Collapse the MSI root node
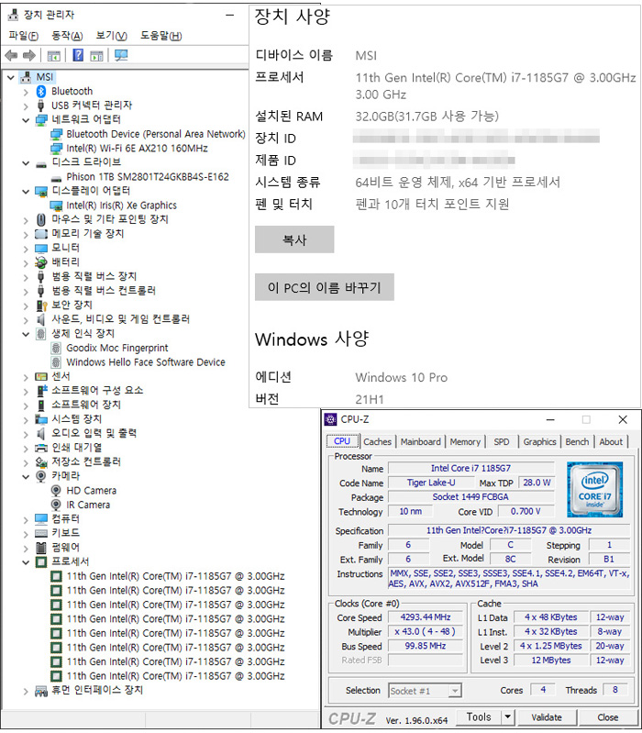Viewport: 642px width, 733px height. (11, 77)
